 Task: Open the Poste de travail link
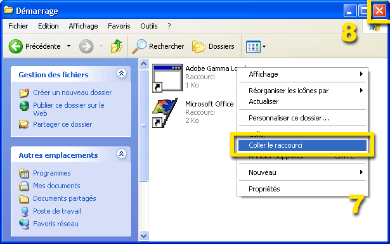tap(57, 211)
